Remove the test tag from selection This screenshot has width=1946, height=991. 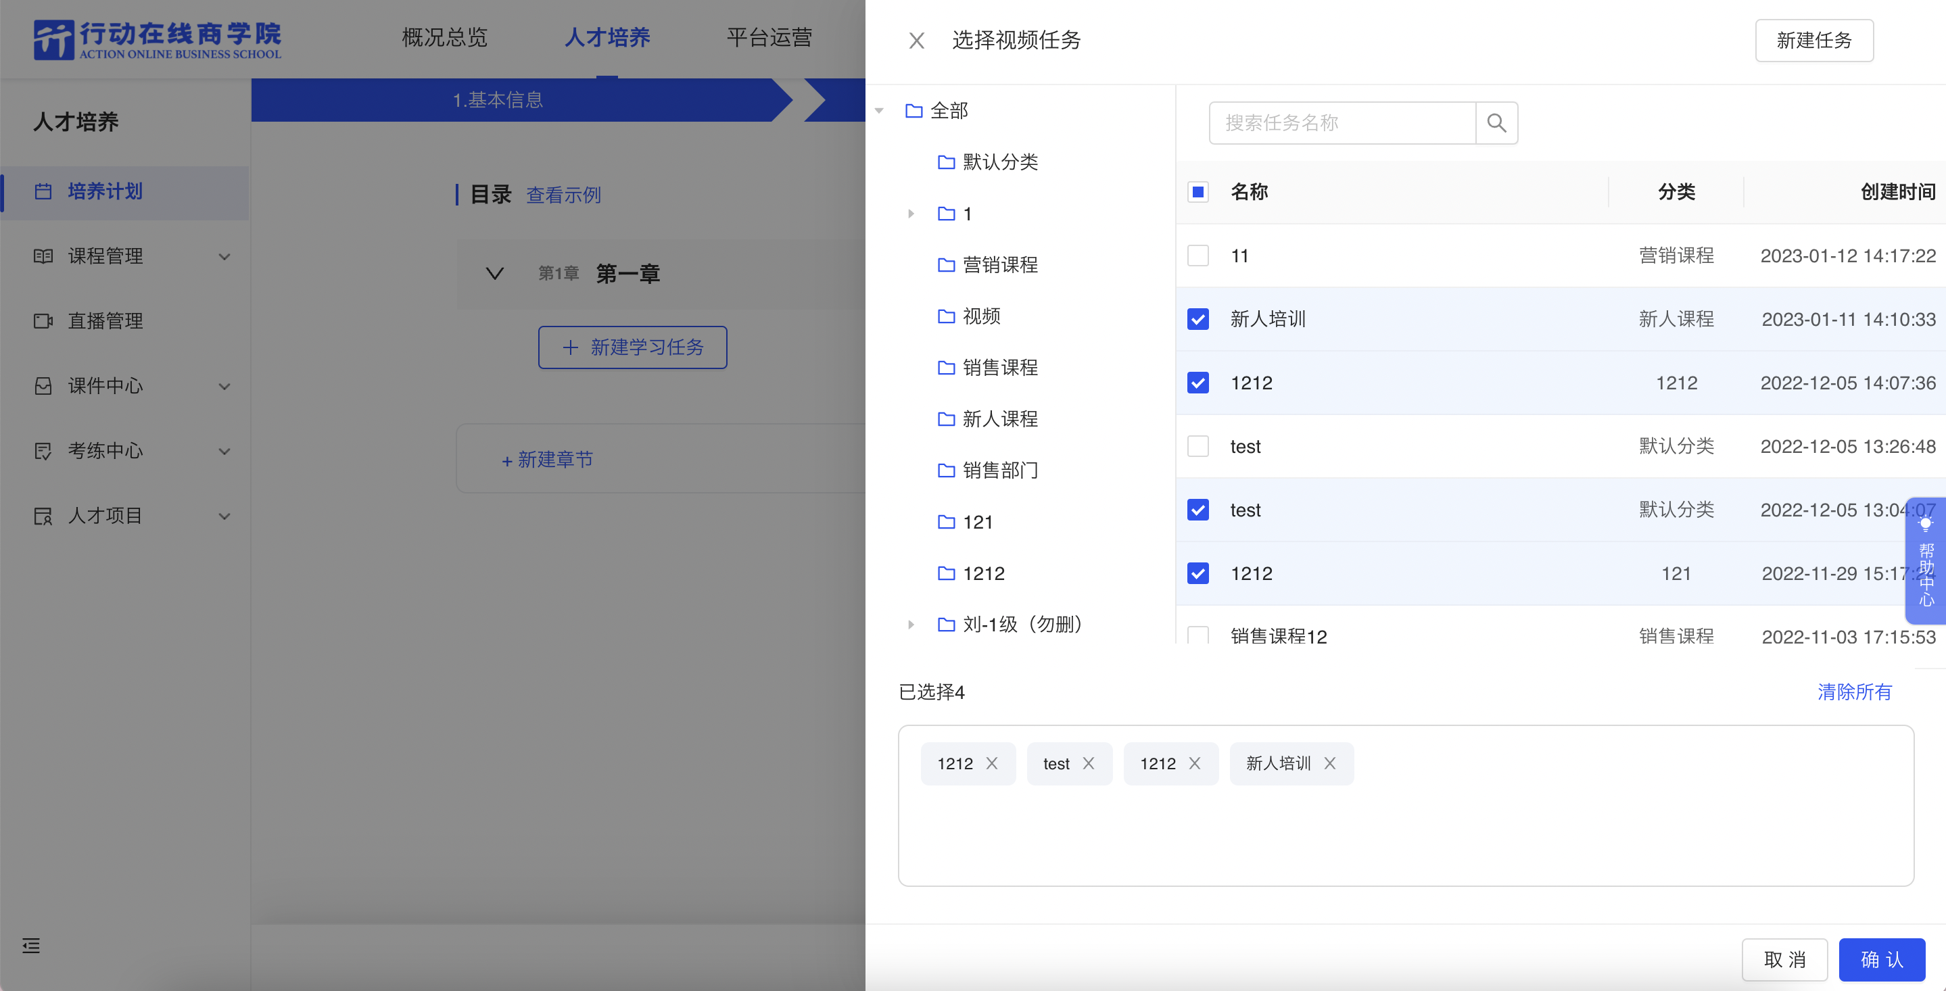click(x=1089, y=764)
